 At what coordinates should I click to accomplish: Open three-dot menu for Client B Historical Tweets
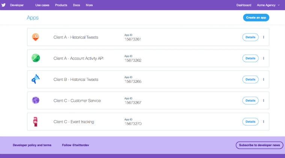(264, 79)
